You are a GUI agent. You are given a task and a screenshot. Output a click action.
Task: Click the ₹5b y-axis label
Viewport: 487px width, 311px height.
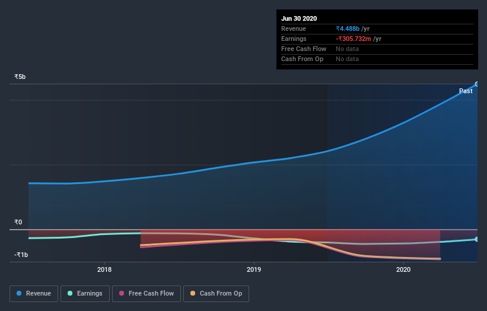coord(20,77)
